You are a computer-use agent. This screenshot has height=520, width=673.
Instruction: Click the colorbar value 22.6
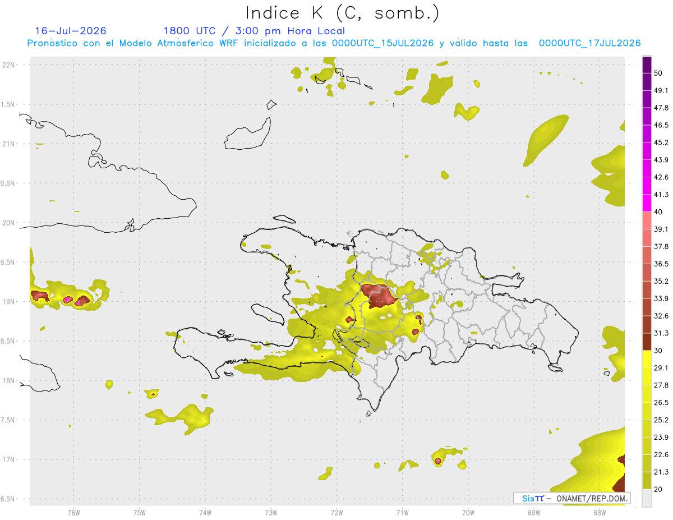pos(661,454)
